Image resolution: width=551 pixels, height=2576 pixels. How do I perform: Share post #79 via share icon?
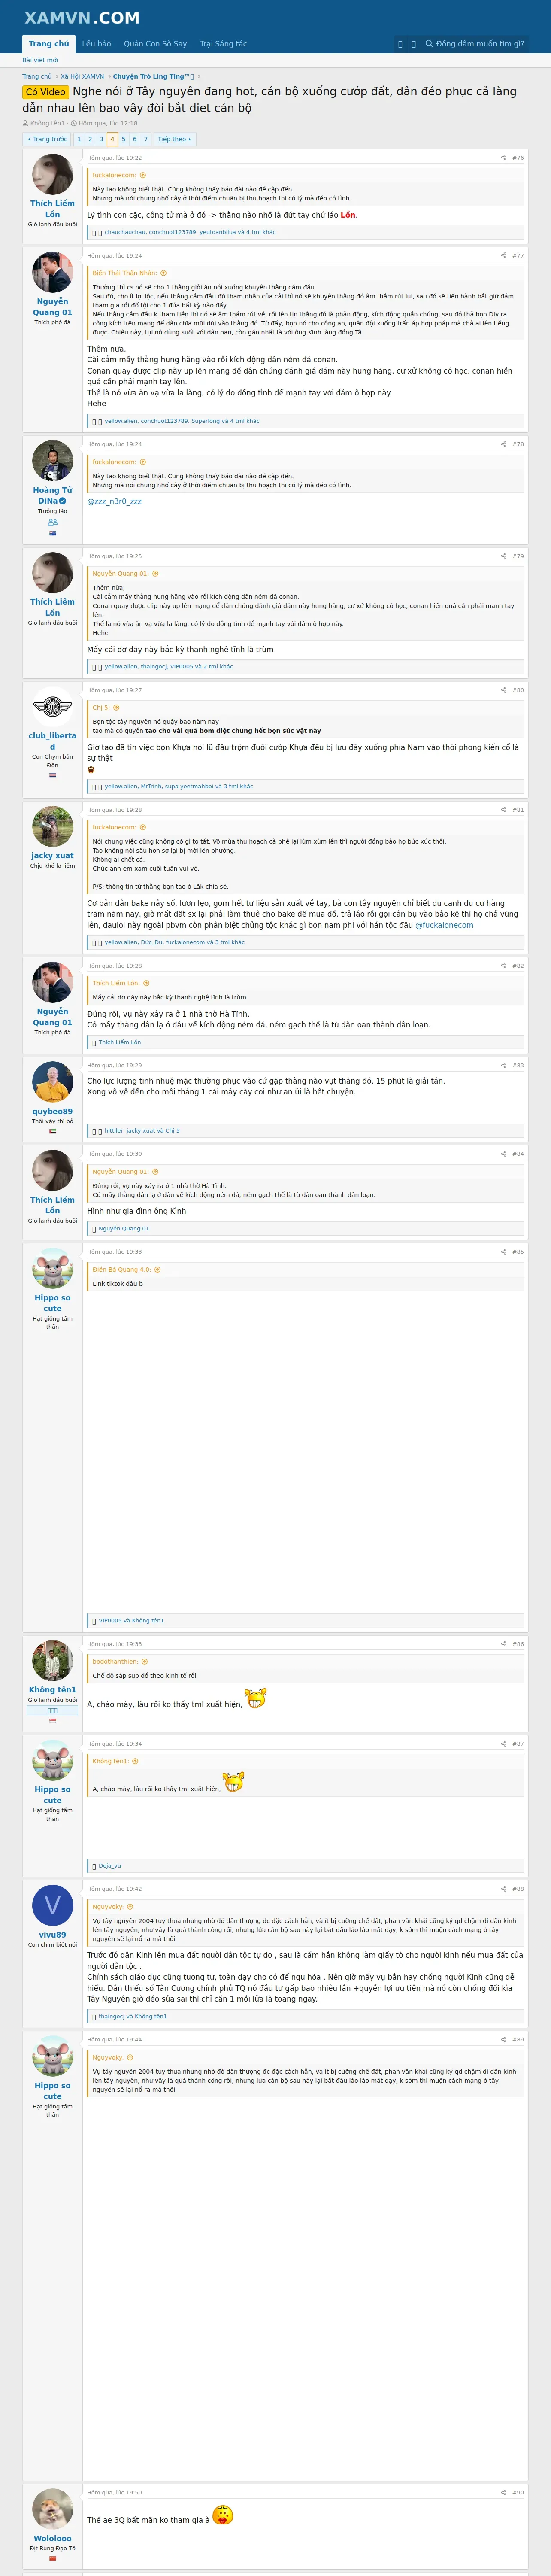[503, 556]
